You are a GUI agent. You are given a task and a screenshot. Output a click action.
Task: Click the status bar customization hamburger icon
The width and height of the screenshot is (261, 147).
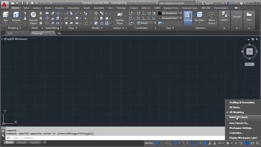pos(257,143)
